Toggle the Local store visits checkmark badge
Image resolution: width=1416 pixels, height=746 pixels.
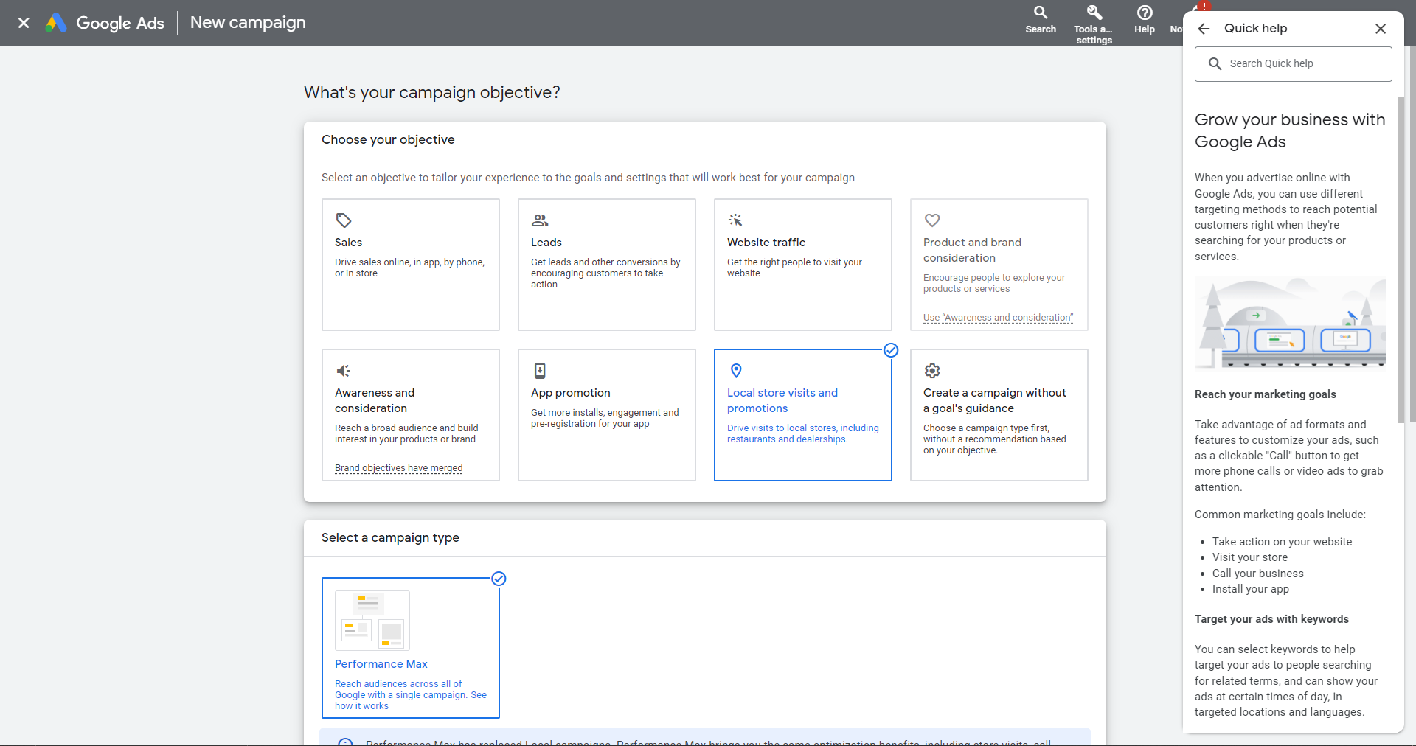(x=891, y=350)
